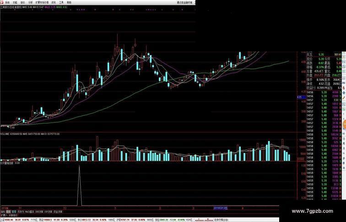Viewport: 346px width, 222px height.
Task: Select the 指标 tab at bottom
Action: point(3,212)
